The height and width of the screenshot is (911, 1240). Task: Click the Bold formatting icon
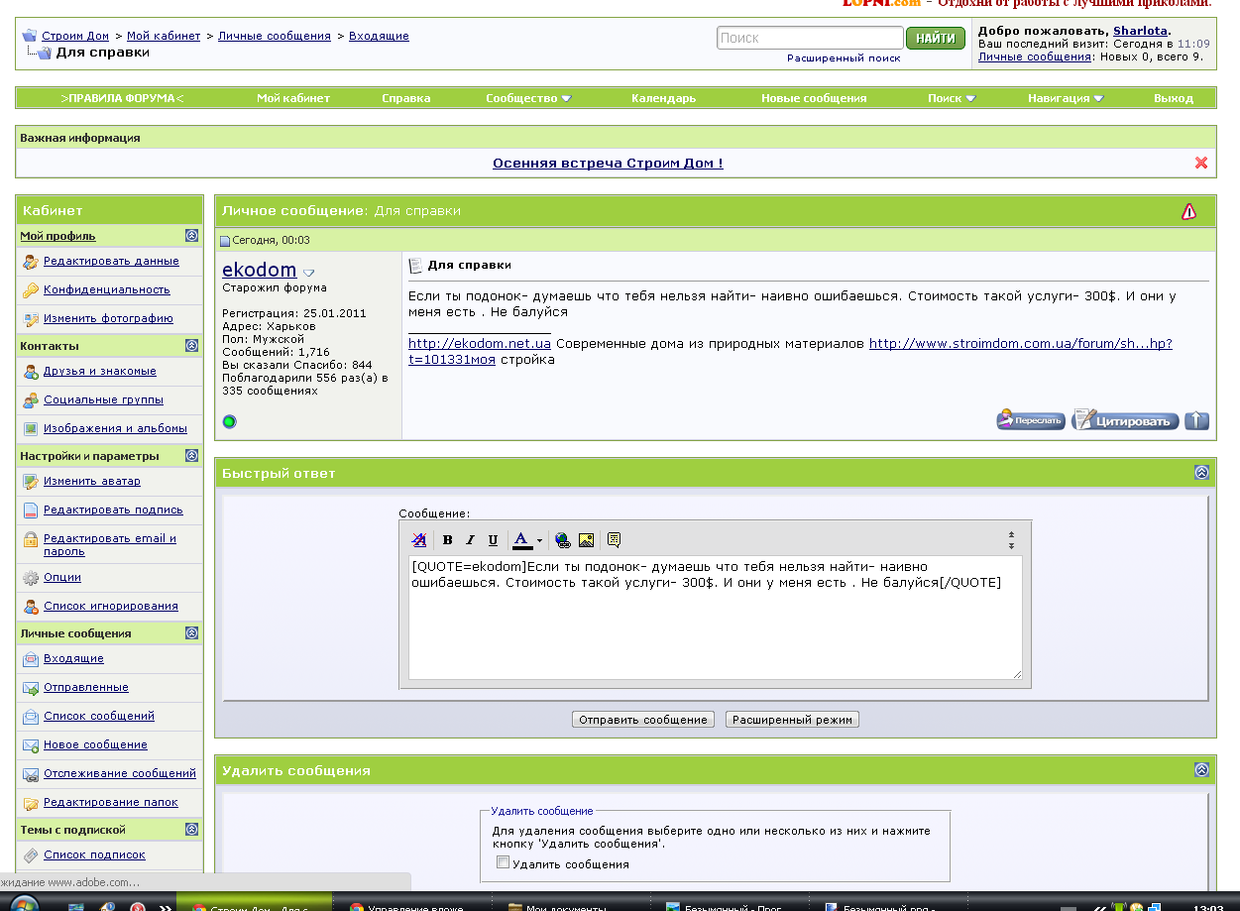click(448, 540)
